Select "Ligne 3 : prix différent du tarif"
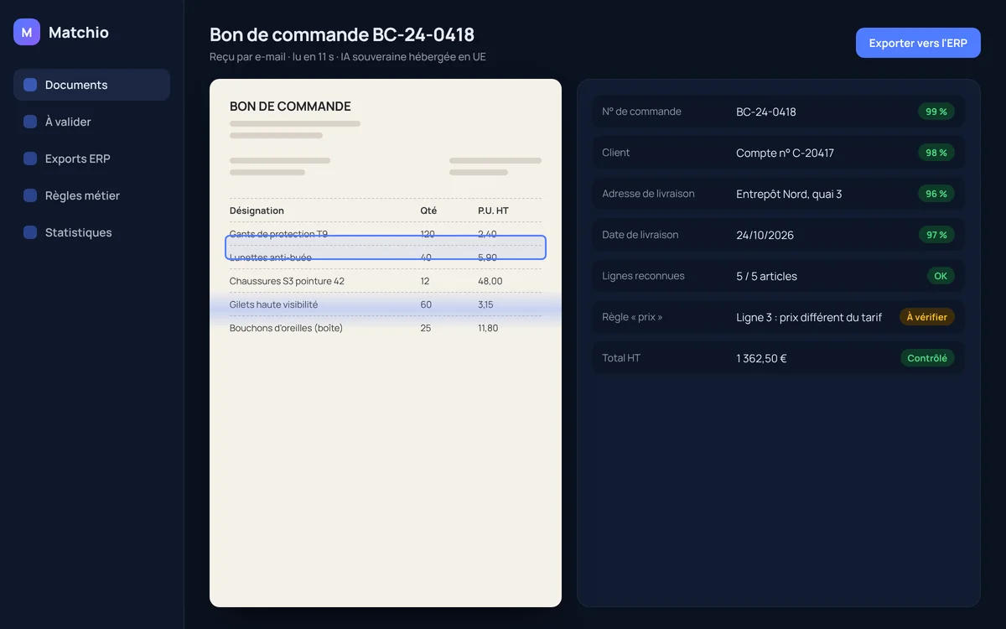 point(809,317)
